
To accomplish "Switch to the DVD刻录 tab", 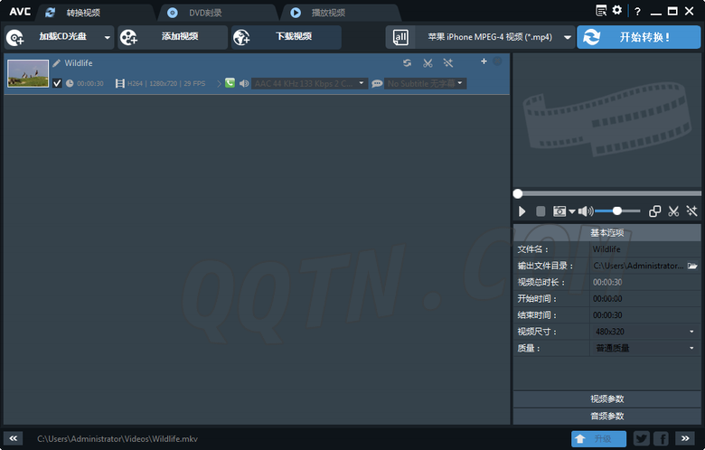I will tap(207, 13).
